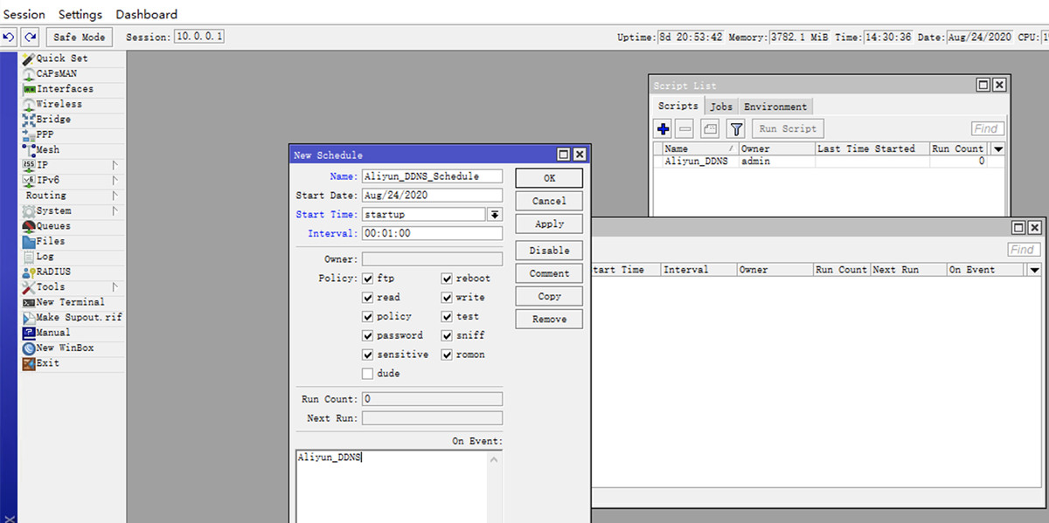1049x523 pixels.
Task: Enable the dude policy checkbox
Action: [368, 374]
